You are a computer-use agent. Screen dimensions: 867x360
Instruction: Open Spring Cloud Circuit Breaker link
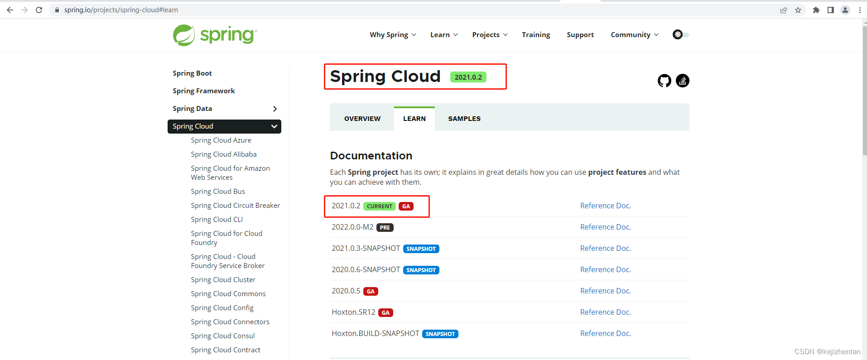236,206
